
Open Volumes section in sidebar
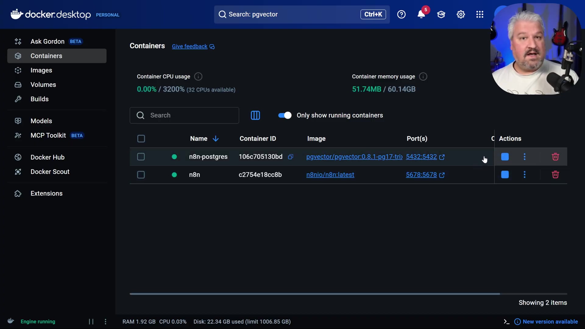pyautogui.click(x=43, y=85)
